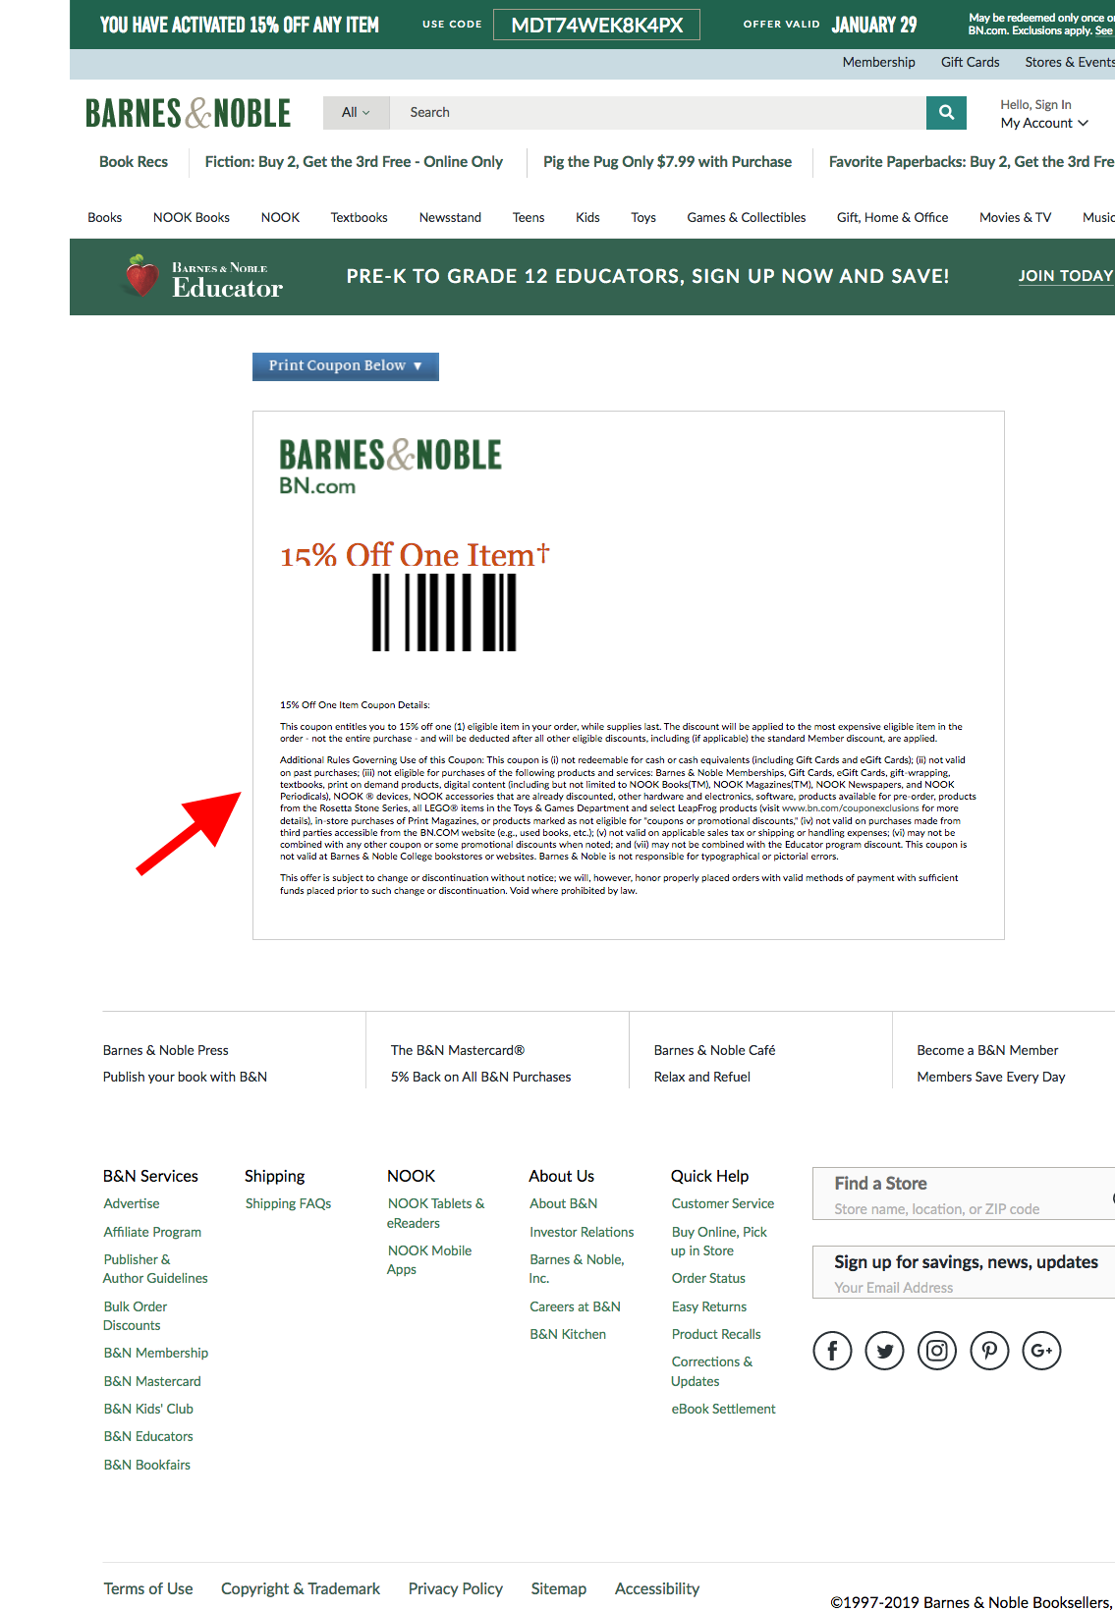The image size is (1115, 1611).
Task: Open the Twitter social icon
Action: (884, 1351)
